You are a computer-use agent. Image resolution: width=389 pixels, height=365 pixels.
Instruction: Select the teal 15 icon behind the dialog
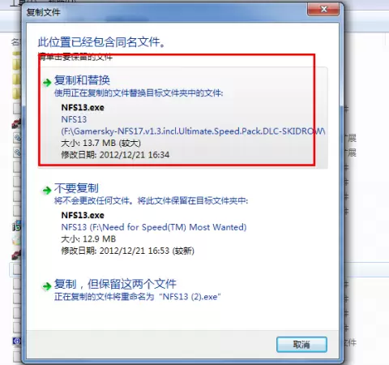(x=17, y=226)
